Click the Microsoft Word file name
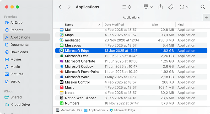 (77, 77)
